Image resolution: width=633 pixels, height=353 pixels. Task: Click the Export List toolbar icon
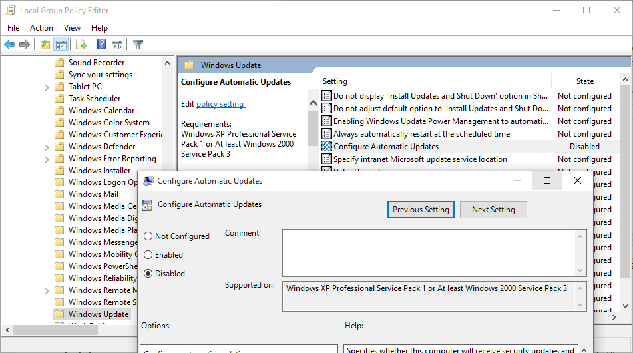81,45
